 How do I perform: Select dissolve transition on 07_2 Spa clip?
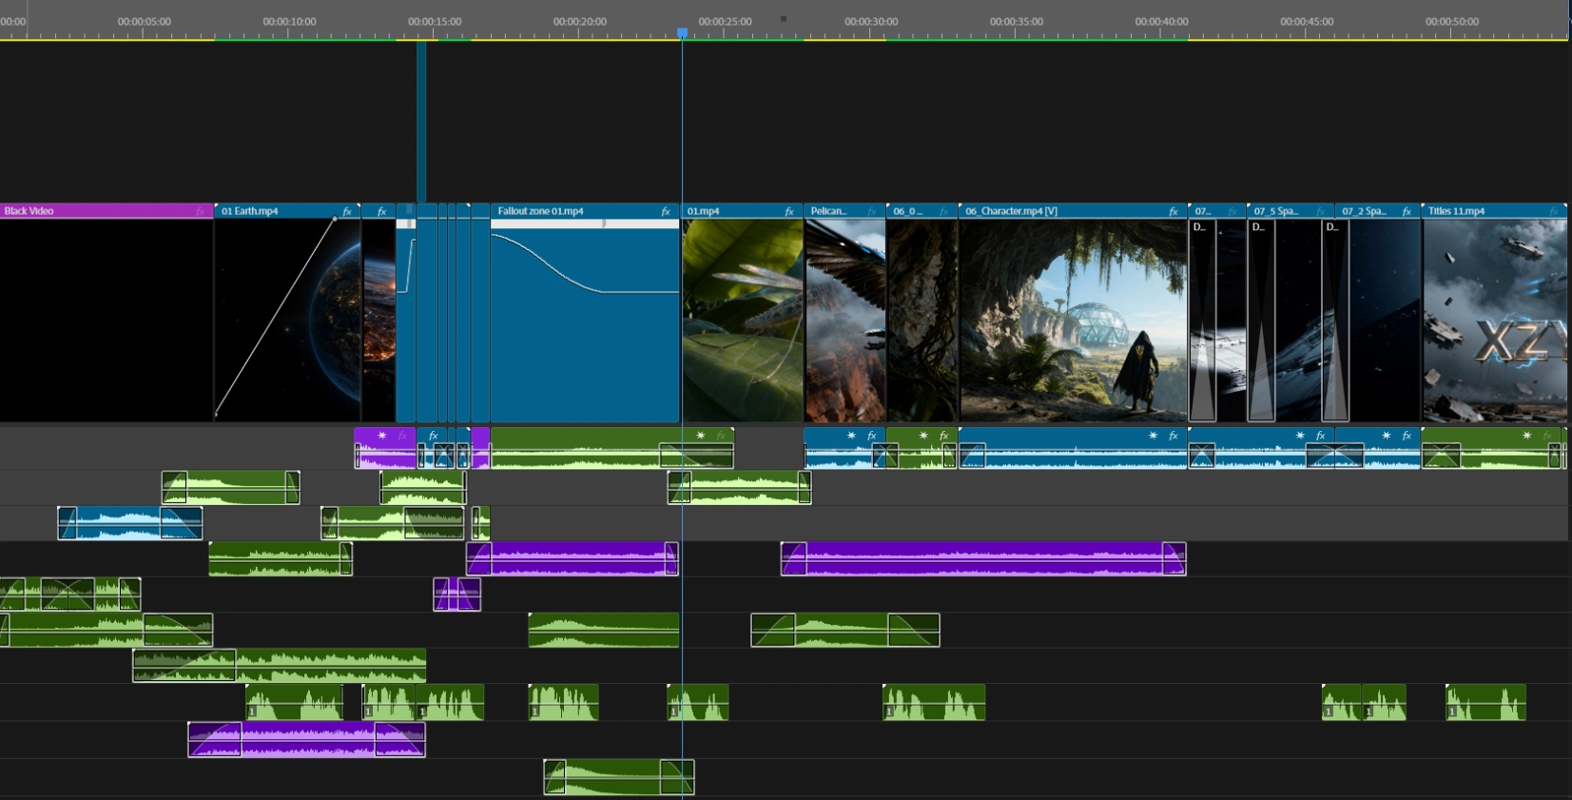pos(1335,321)
